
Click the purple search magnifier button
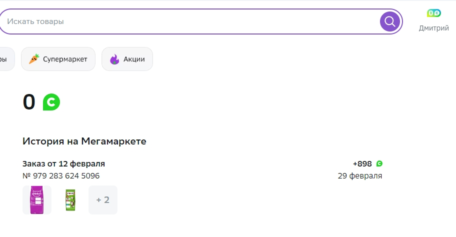pos(389,21)
